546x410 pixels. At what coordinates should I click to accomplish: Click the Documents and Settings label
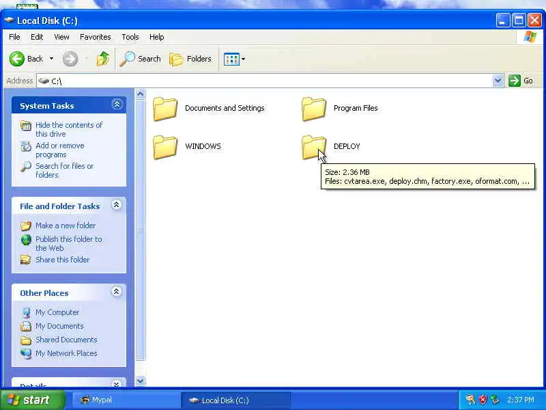[225, 108]
